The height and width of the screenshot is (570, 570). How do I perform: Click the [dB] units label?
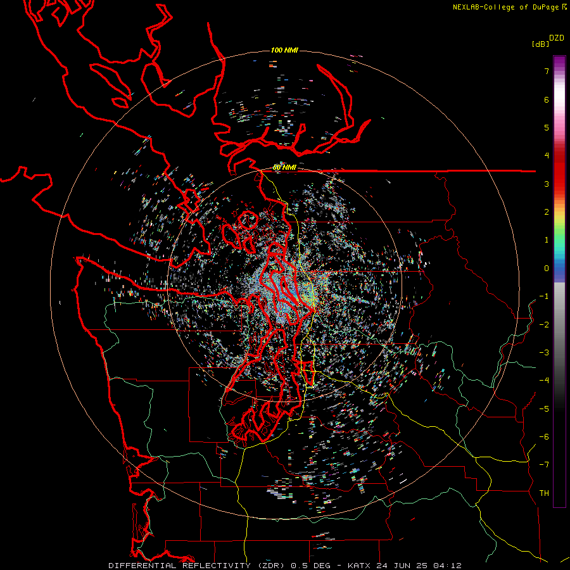540,44
